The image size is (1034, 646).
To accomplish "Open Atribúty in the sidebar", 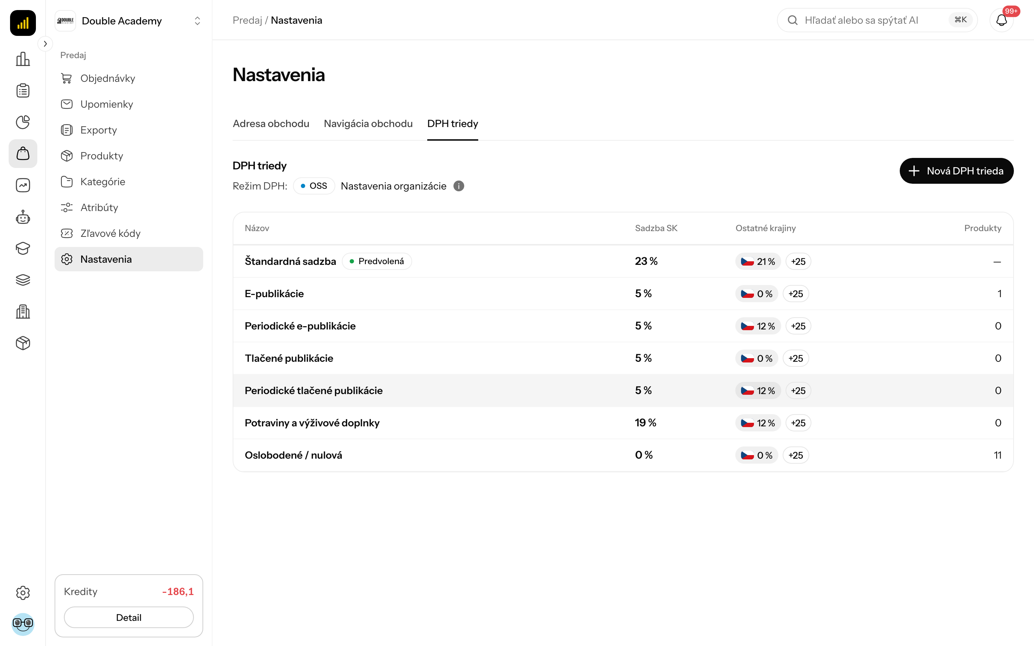I will click(129, 208).
